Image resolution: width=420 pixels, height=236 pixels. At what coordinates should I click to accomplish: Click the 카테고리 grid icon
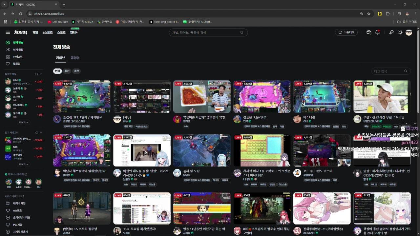coord(8,57)
